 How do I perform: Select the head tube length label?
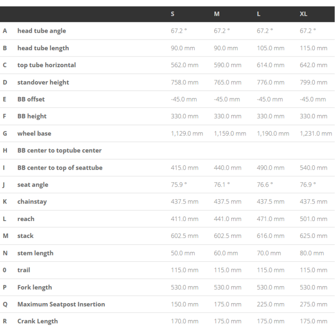[x=43, y=48]
